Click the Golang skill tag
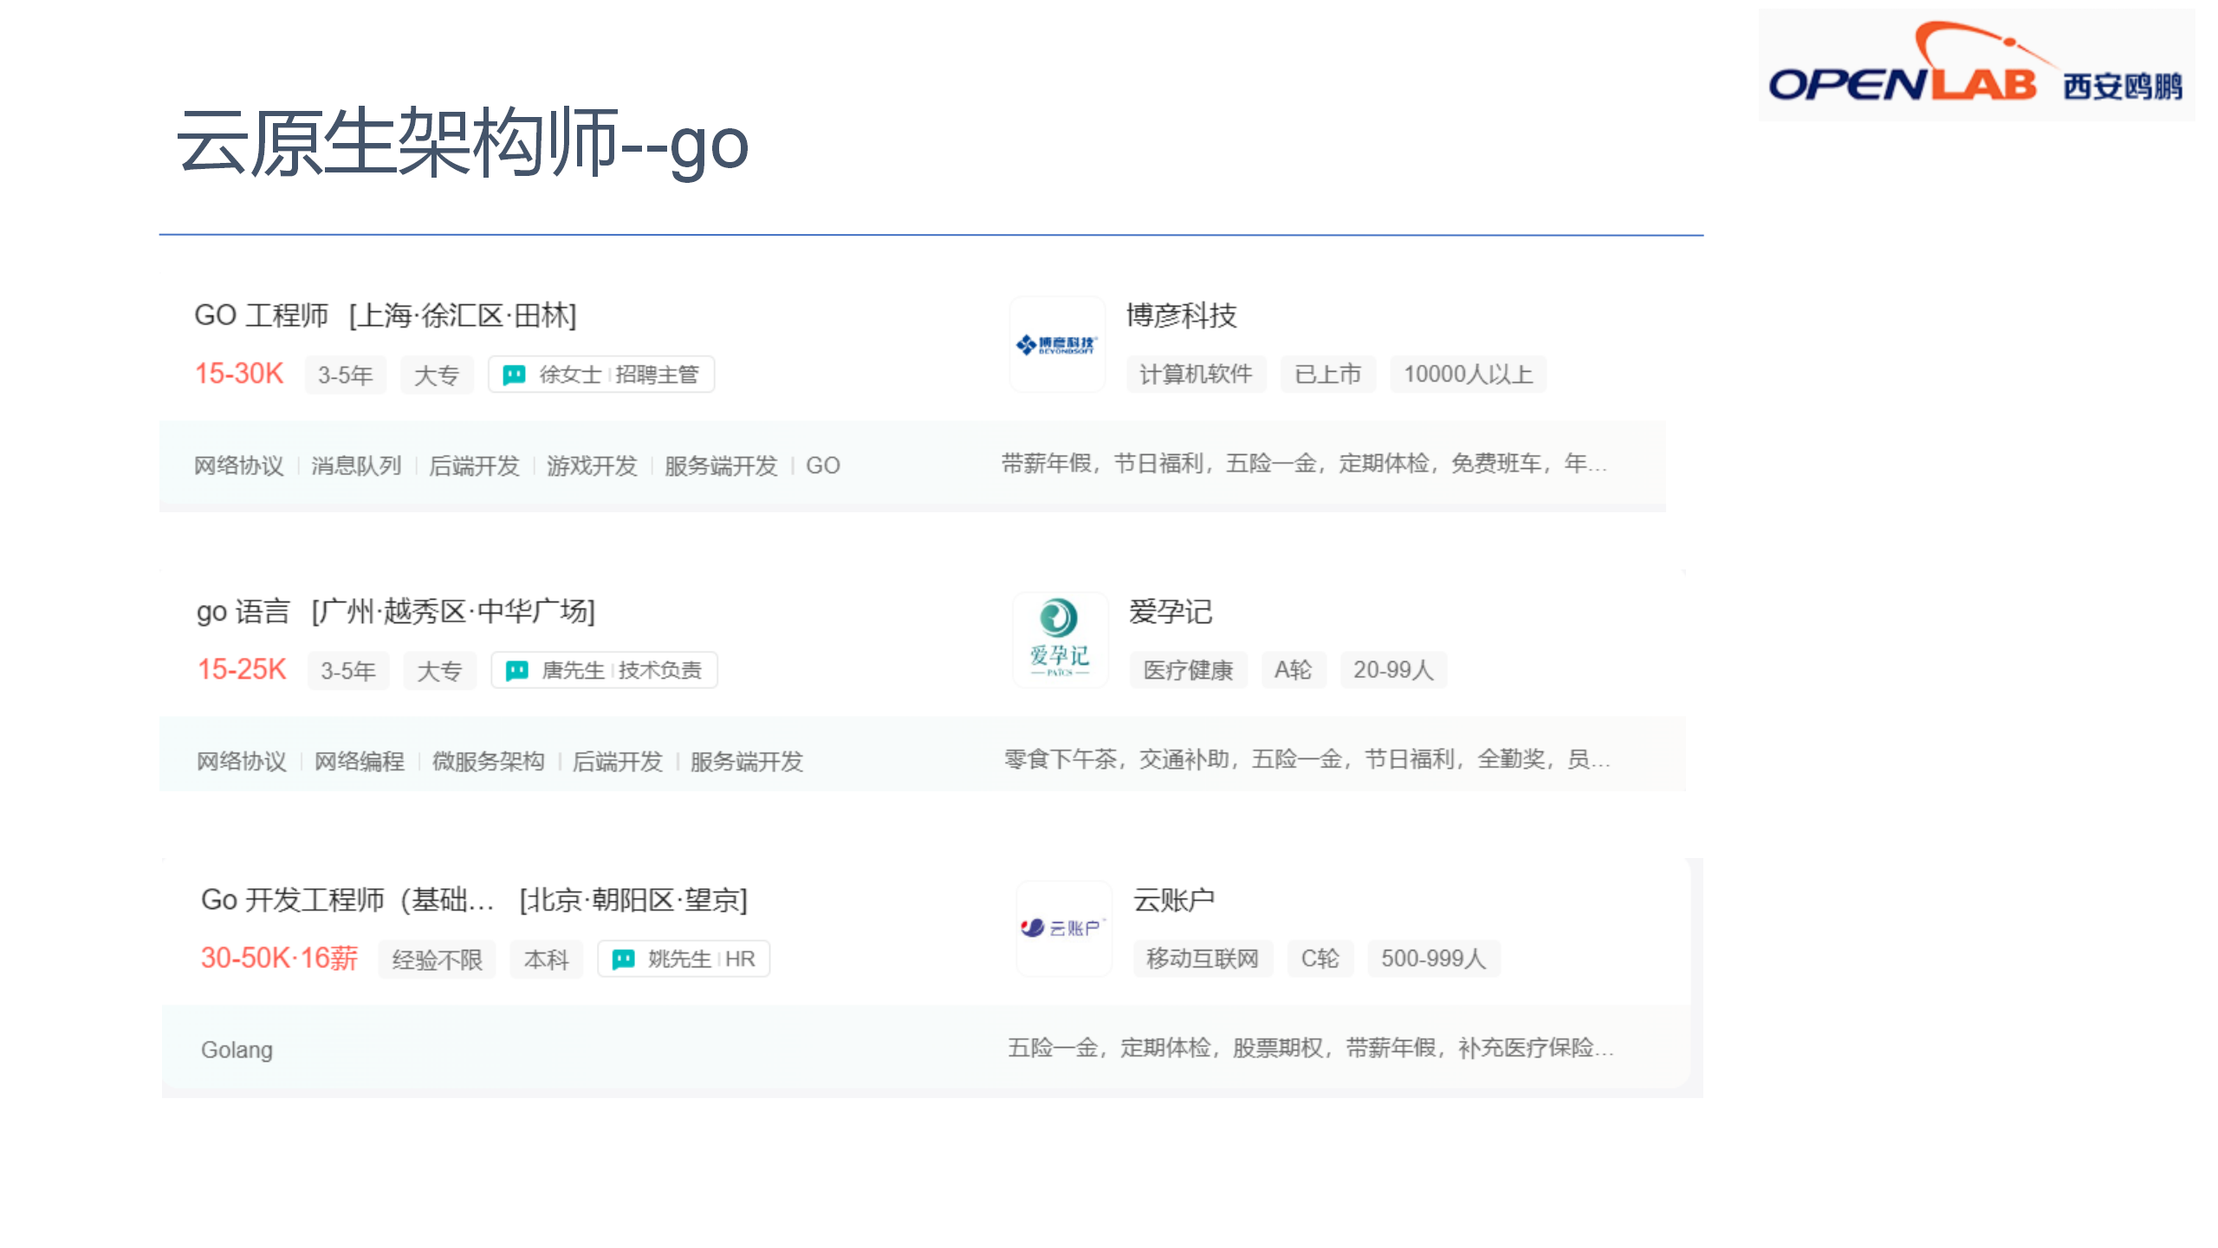The width and height of the screenshot is (2218, 1248). (x=237, y=1050)
